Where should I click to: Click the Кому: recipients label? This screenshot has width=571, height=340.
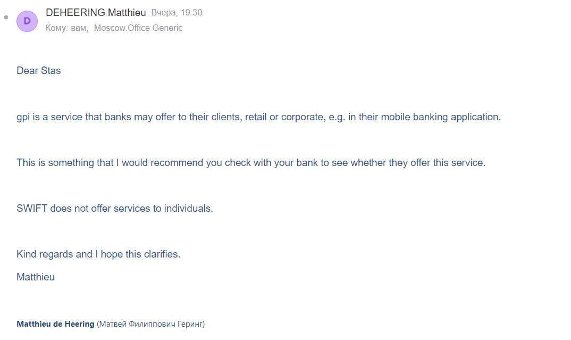tap(56, 28)
